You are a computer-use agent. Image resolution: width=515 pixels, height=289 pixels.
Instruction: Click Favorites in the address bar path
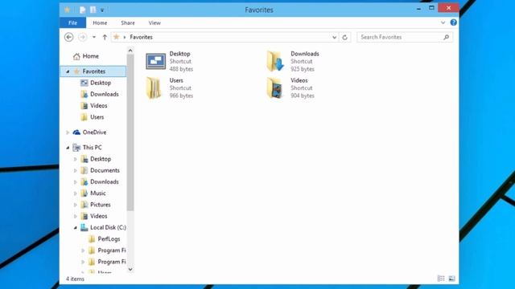[142, 37]
